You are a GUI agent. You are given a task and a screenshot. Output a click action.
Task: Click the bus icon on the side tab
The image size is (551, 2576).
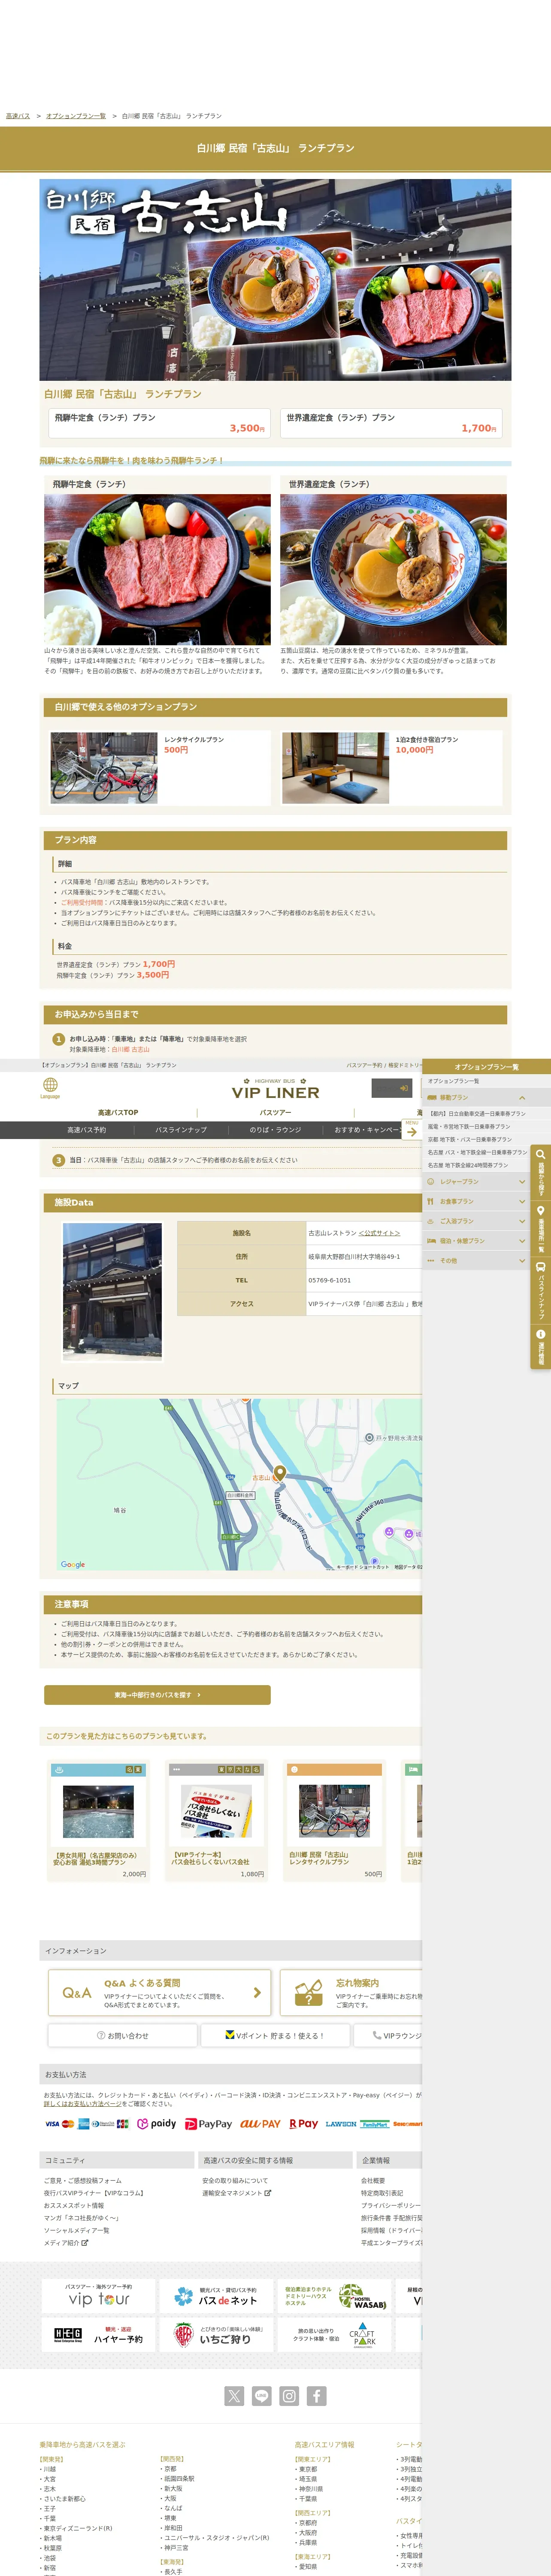coord(541,1267)
